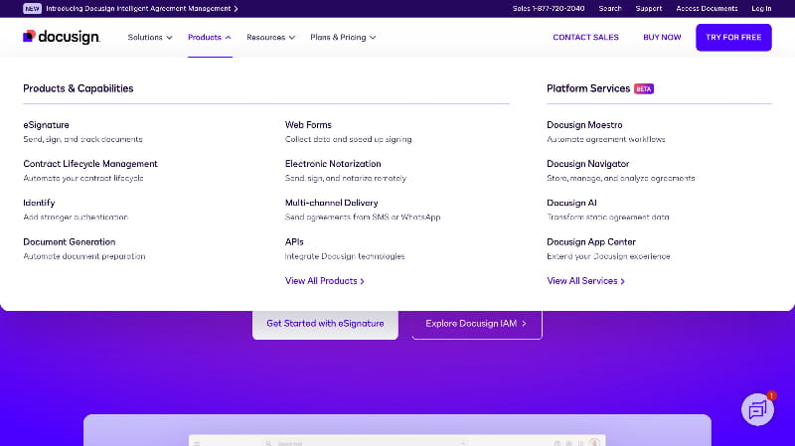Select the Identify product

click(x=39, y=203)
